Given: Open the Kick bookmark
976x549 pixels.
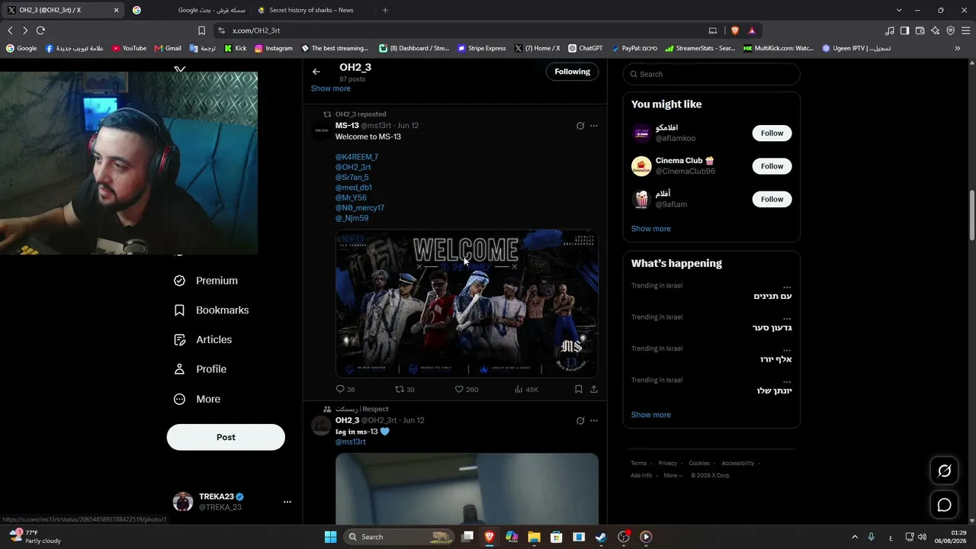Looking at the screenshot, I should [x=235, y=48].
